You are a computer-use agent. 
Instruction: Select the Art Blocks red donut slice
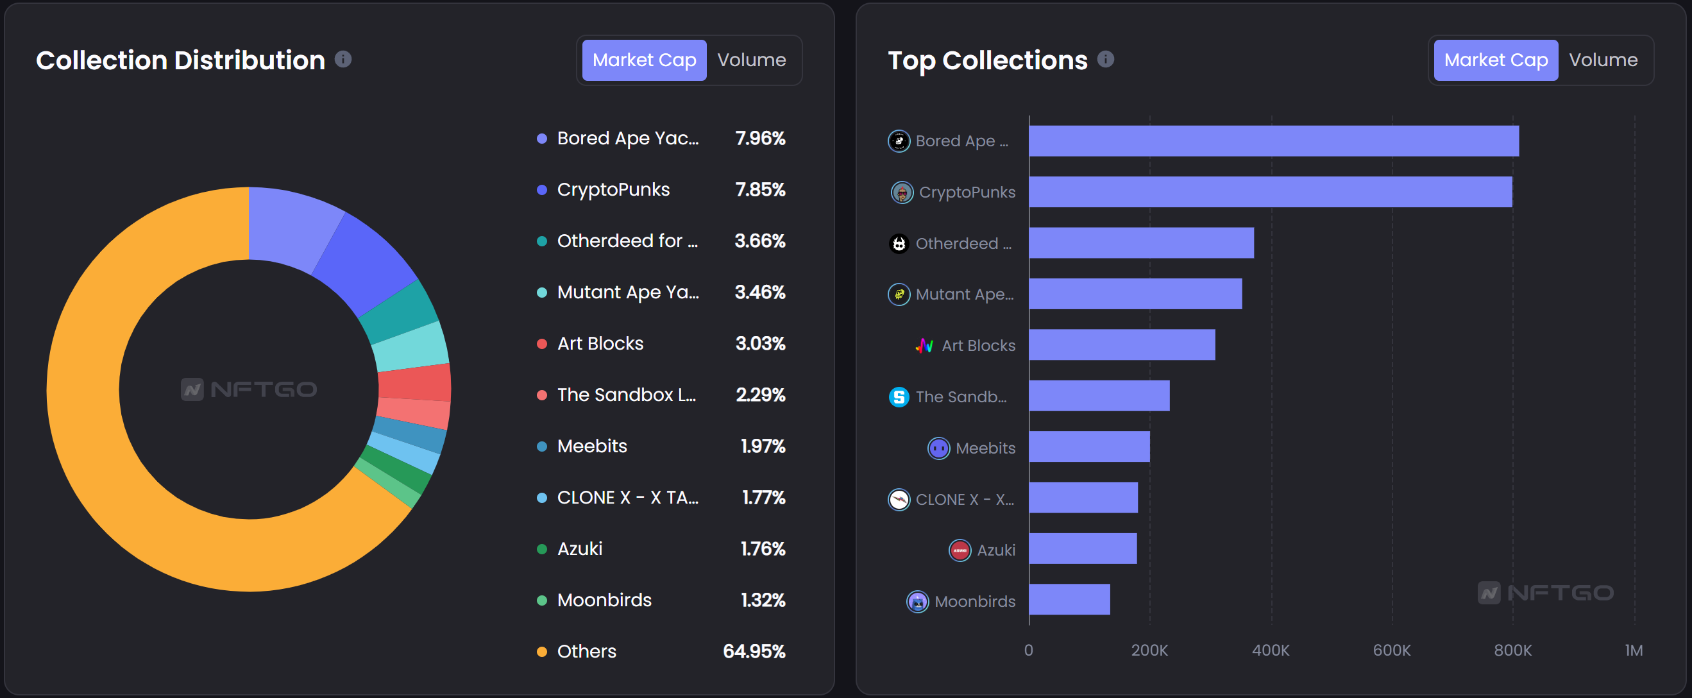tap(414, 383)
